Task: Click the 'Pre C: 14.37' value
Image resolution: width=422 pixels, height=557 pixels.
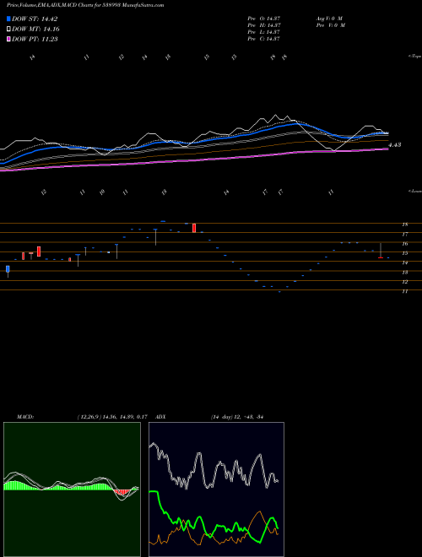Action: point(264,39)
